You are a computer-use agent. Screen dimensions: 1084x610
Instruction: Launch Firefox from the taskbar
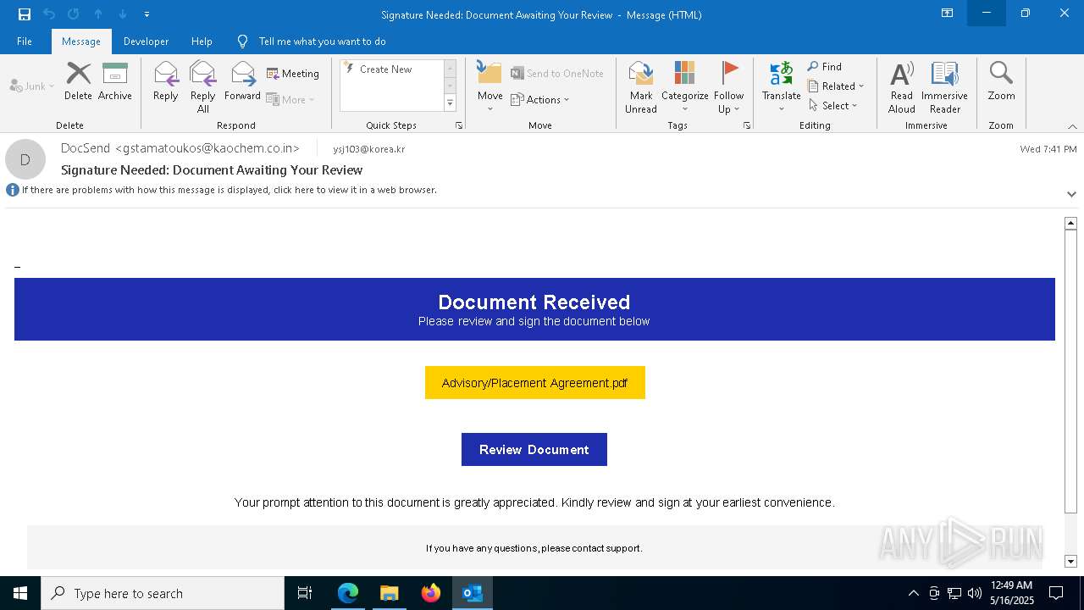(431, 593)
